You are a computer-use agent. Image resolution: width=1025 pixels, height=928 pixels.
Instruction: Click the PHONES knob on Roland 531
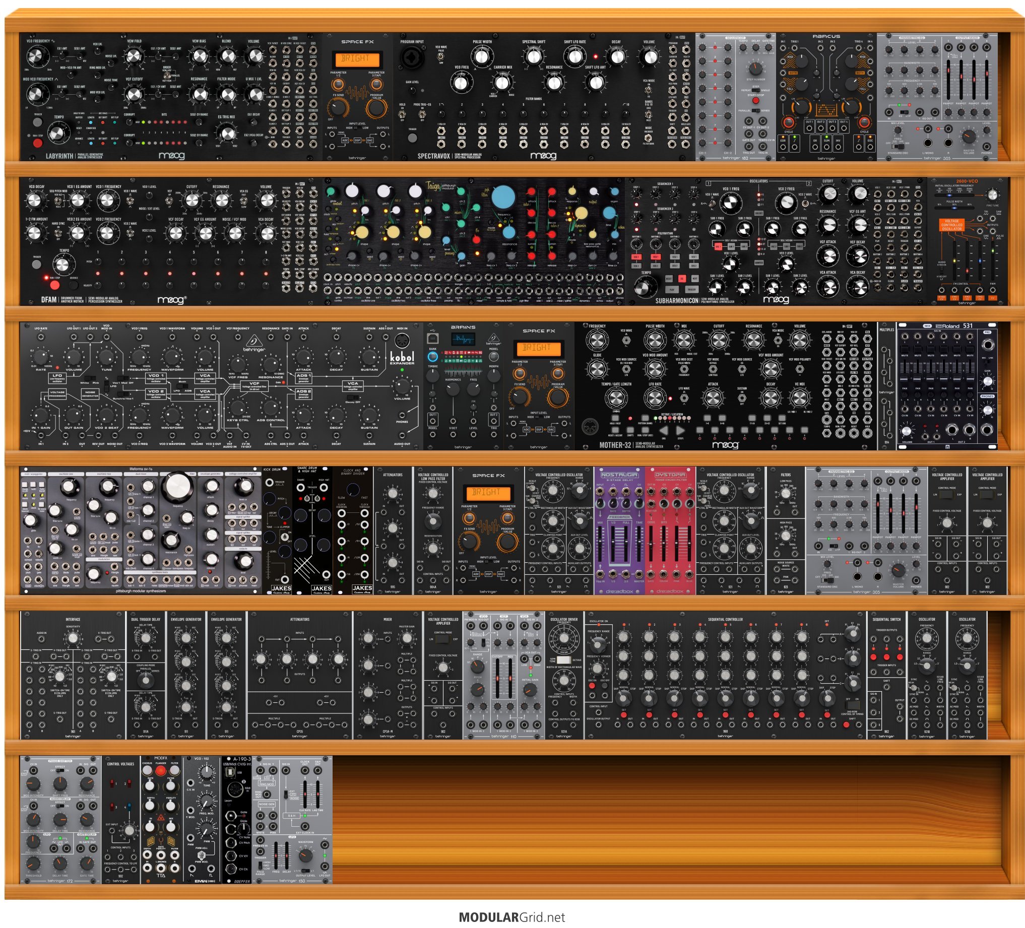point(987,410)
